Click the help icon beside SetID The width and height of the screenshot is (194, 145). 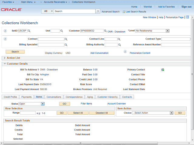(5, 31)
